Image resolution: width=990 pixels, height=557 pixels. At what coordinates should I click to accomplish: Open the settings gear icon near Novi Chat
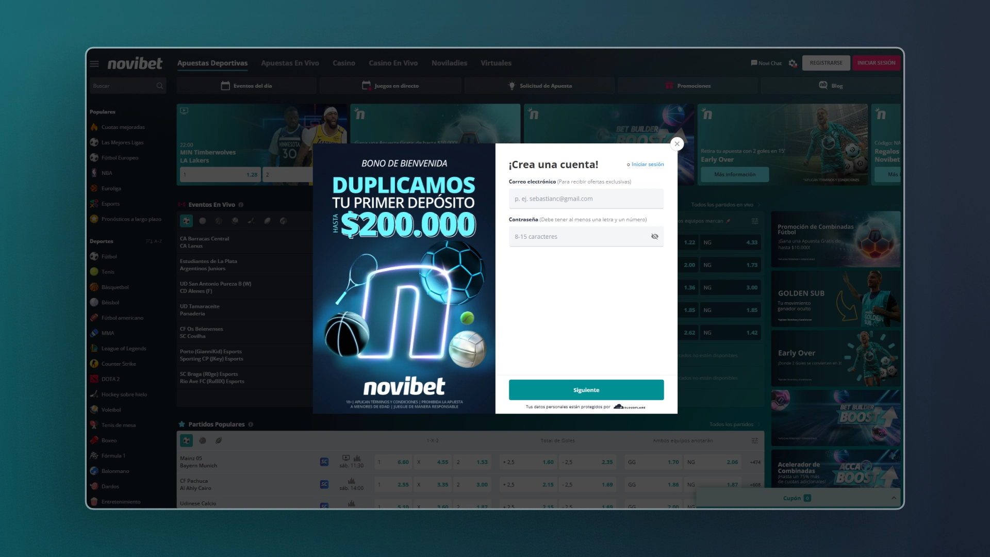(x=793, y=63)
